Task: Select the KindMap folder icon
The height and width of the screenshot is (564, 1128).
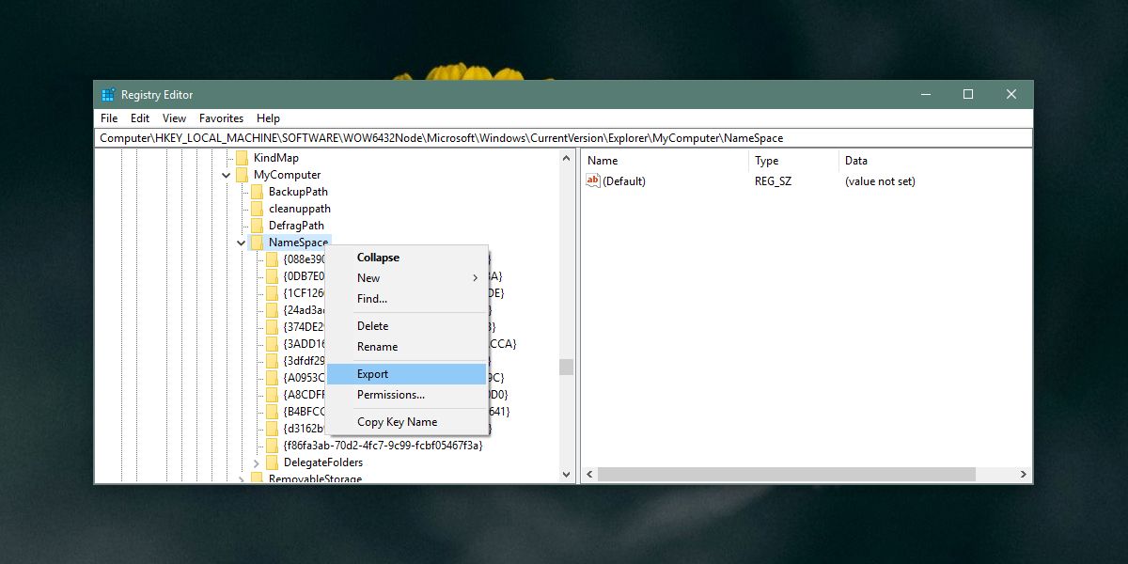Action: [243, 158]
